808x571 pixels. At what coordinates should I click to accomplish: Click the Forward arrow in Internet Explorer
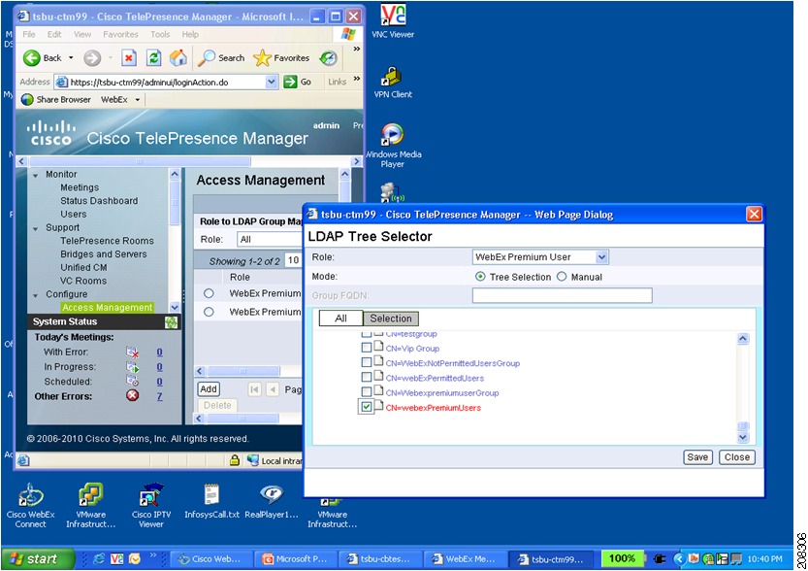92,57
